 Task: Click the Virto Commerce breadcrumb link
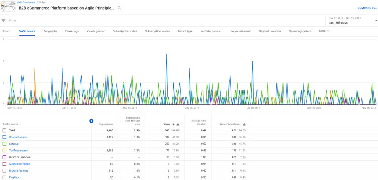coord(26,3)
